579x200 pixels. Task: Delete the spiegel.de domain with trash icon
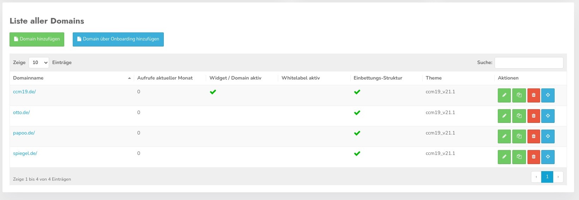533,157
